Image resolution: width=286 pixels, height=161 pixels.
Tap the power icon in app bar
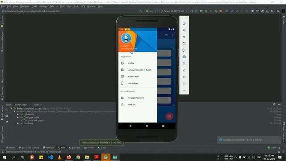pyautogui.click(x=166, y=35)
